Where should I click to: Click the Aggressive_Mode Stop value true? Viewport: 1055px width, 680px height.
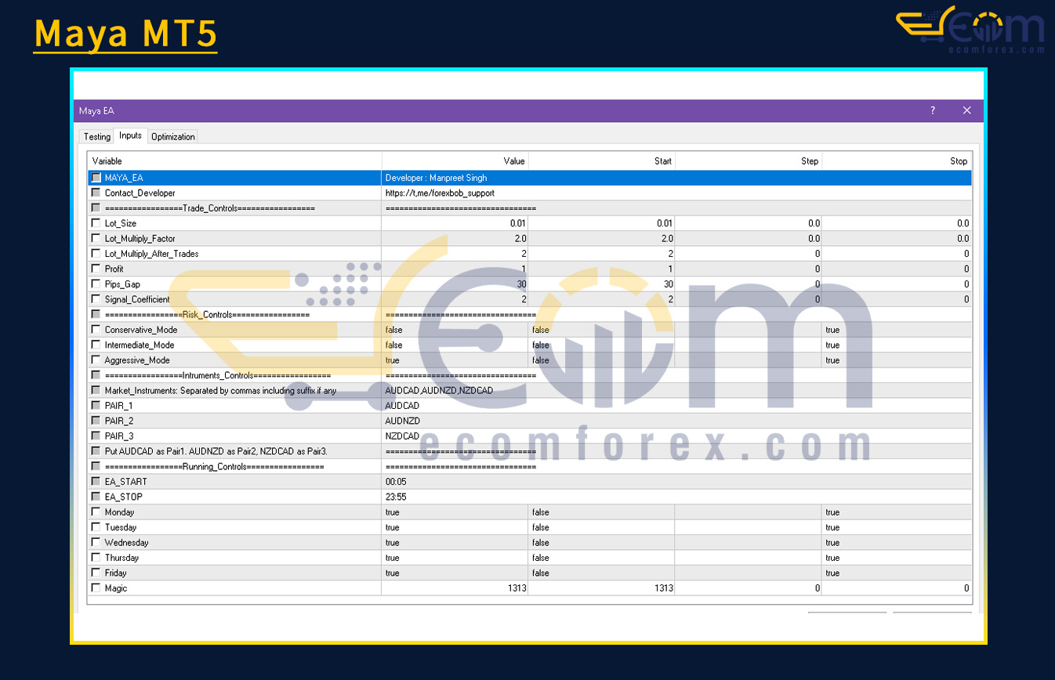pos(897,360)
